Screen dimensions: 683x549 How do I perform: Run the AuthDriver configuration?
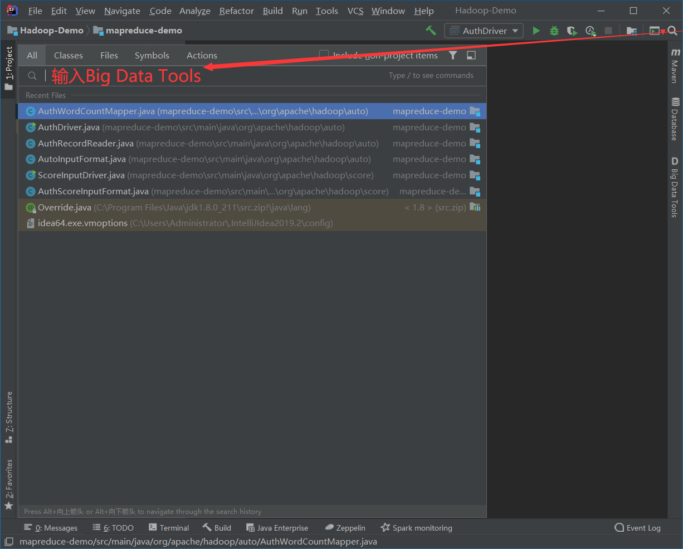click(x=536, y=31)
